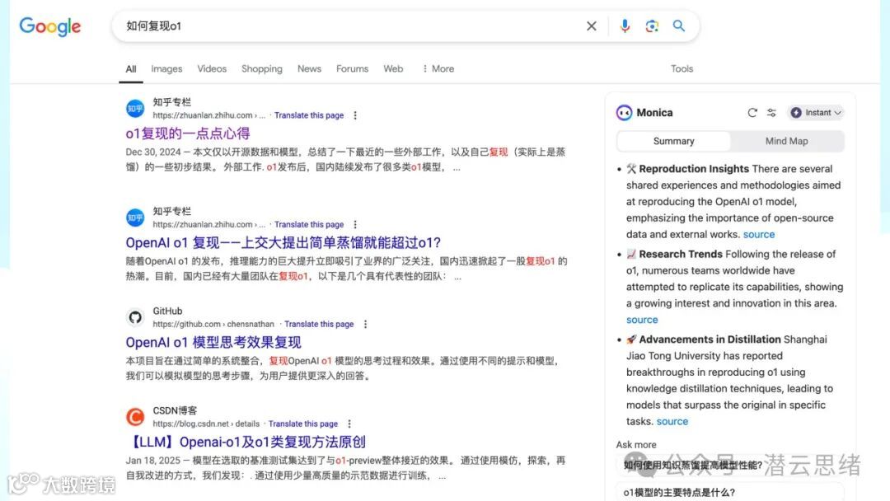Open the News tab
The image size is (890, 501).
[x=309, y=68]
